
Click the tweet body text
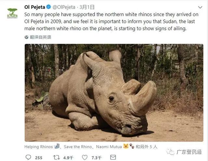coord(110,21)
